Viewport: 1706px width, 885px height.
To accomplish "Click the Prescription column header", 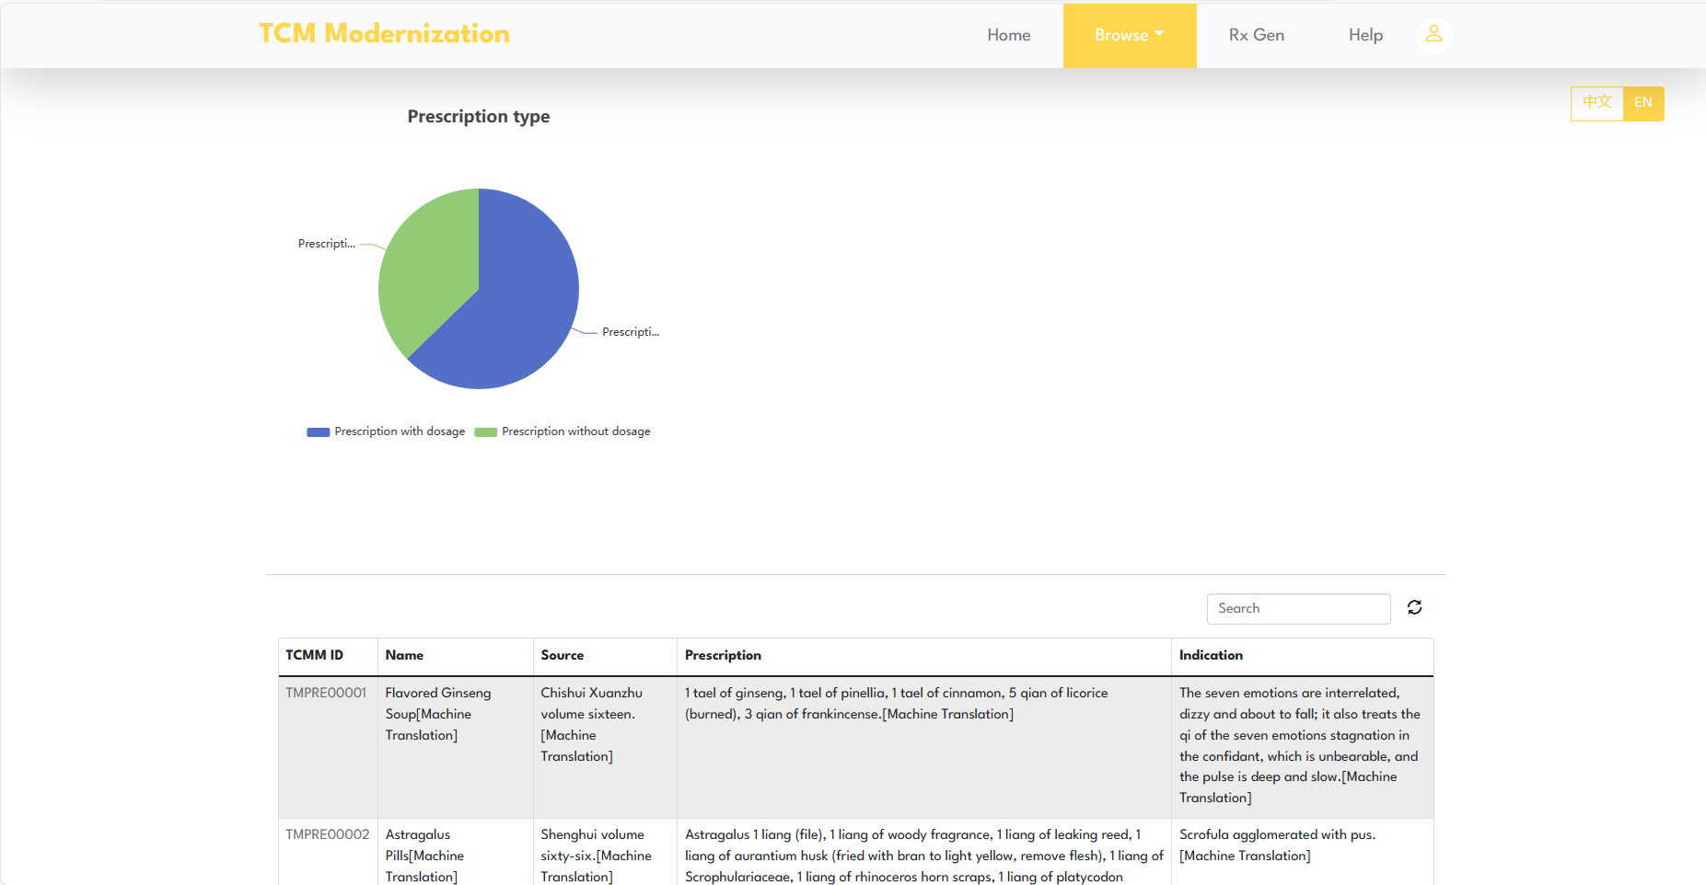I will 723,655.
